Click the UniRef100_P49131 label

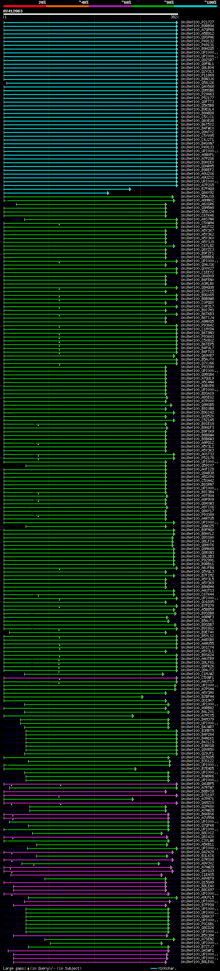[x=197, y=45]
